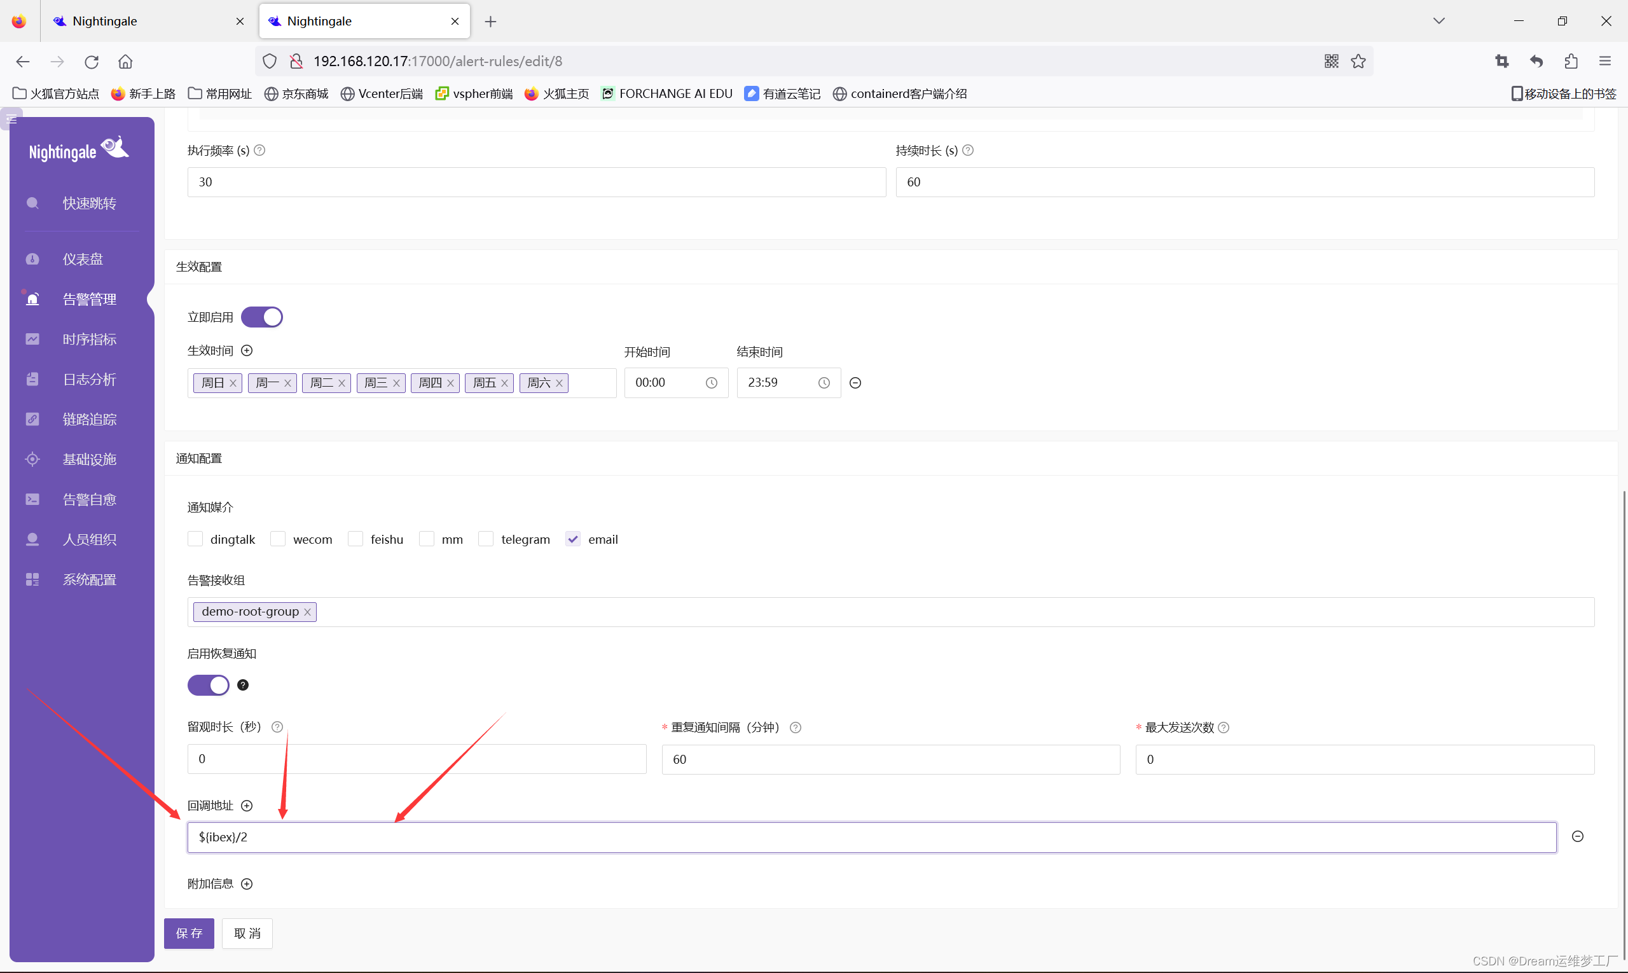The image size is (1628, 973).
Task: Remove 周三 tag from effective days
Action: [x=396, y=383]
